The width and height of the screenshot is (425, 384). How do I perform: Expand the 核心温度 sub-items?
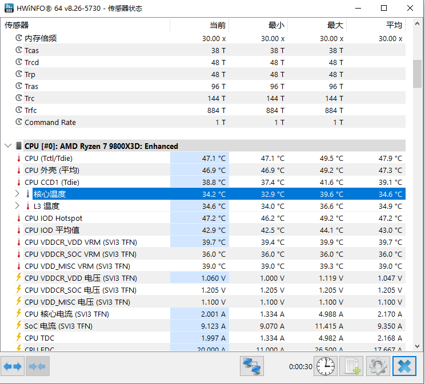tap(17, 193)
